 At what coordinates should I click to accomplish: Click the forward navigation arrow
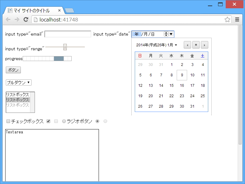tap(17, 19)
